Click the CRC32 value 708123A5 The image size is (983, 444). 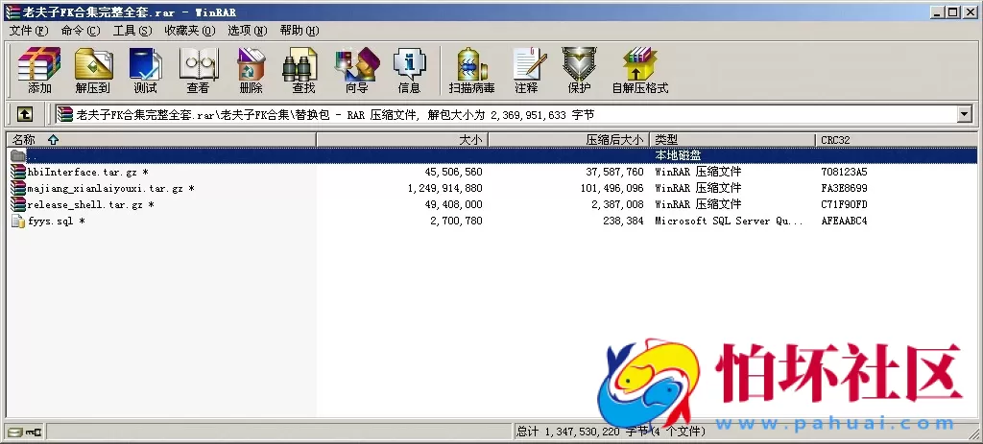point(844,172)
